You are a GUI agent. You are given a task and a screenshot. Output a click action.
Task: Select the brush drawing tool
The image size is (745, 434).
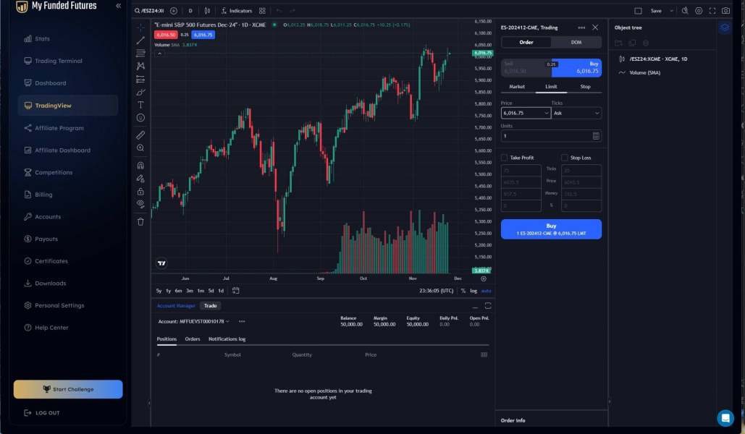tap(140, 92)
